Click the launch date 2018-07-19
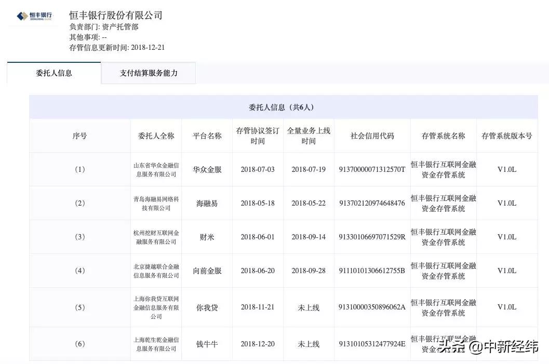Image resolution: width=549 pixels, height=364 pixels. coord(309,169)
